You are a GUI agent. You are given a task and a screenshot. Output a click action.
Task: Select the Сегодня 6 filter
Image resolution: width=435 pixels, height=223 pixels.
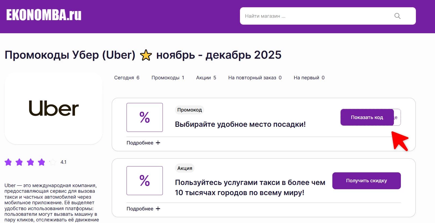tap(127, 77)
